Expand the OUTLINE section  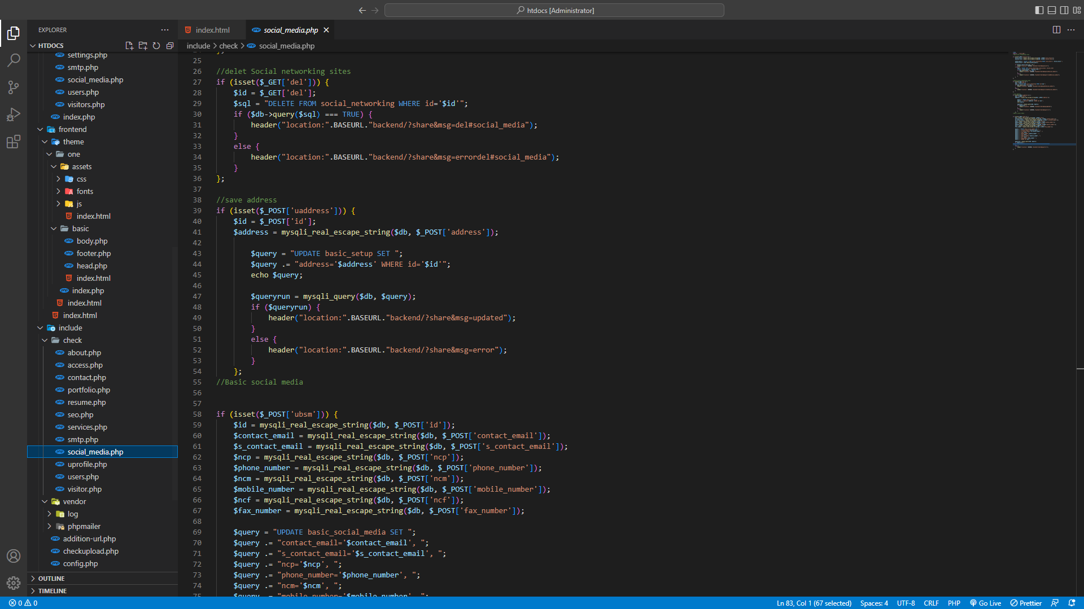[x=51, y=579]
